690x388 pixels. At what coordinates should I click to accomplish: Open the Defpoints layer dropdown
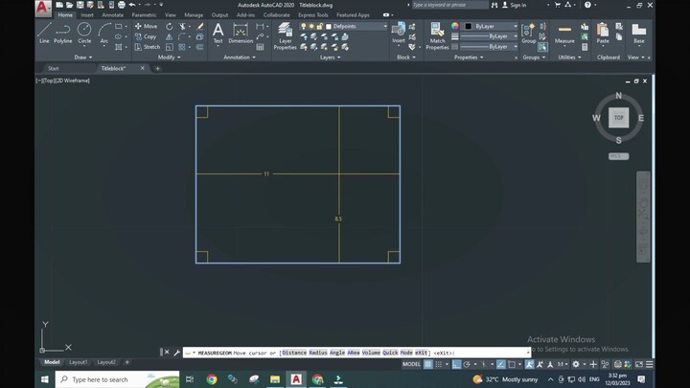pyautogui.click(x=384, y=27)
